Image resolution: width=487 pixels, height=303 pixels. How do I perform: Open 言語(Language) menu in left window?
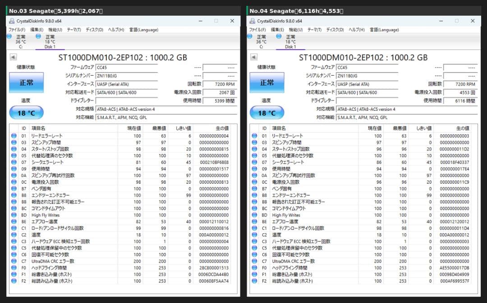(x=144, y=30)
